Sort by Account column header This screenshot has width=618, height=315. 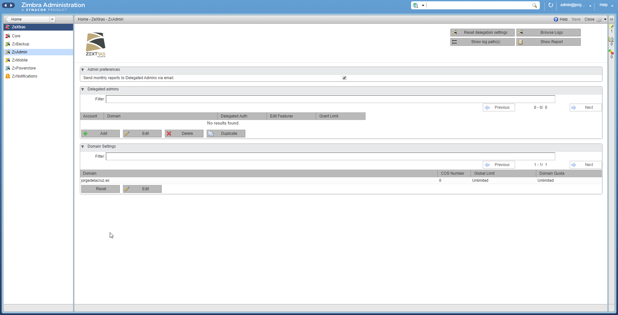pos(92,116)
